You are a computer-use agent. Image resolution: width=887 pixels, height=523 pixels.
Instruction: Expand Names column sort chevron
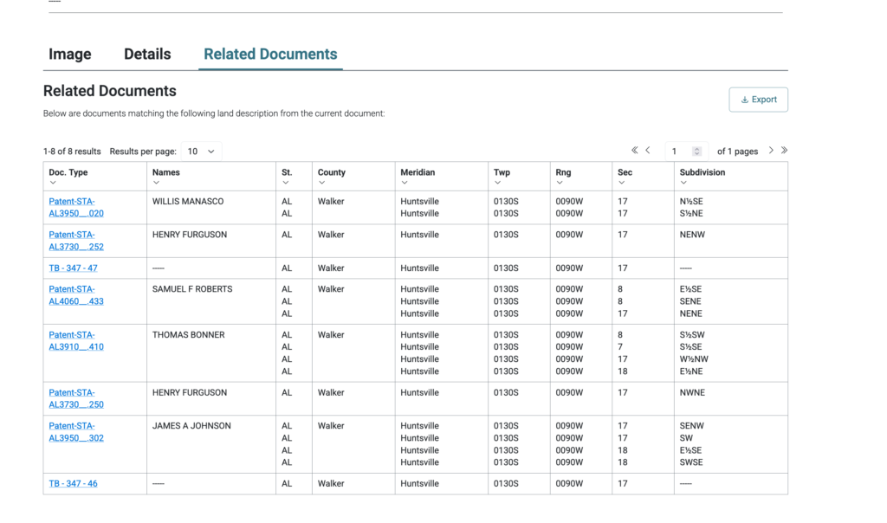(x=156, y=183)
